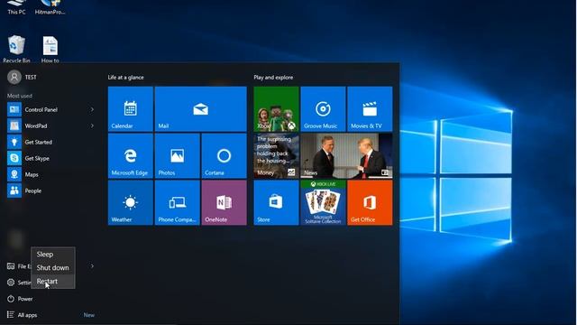Open the Movies & TV tile
The image size is (577, 325).
coord(370,109)
